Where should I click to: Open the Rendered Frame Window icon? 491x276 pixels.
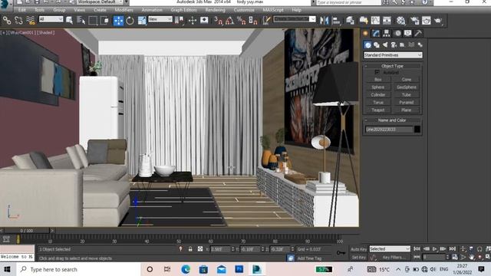click(427, 21)
